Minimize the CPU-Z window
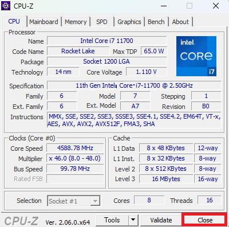 (x=164, y=6)
